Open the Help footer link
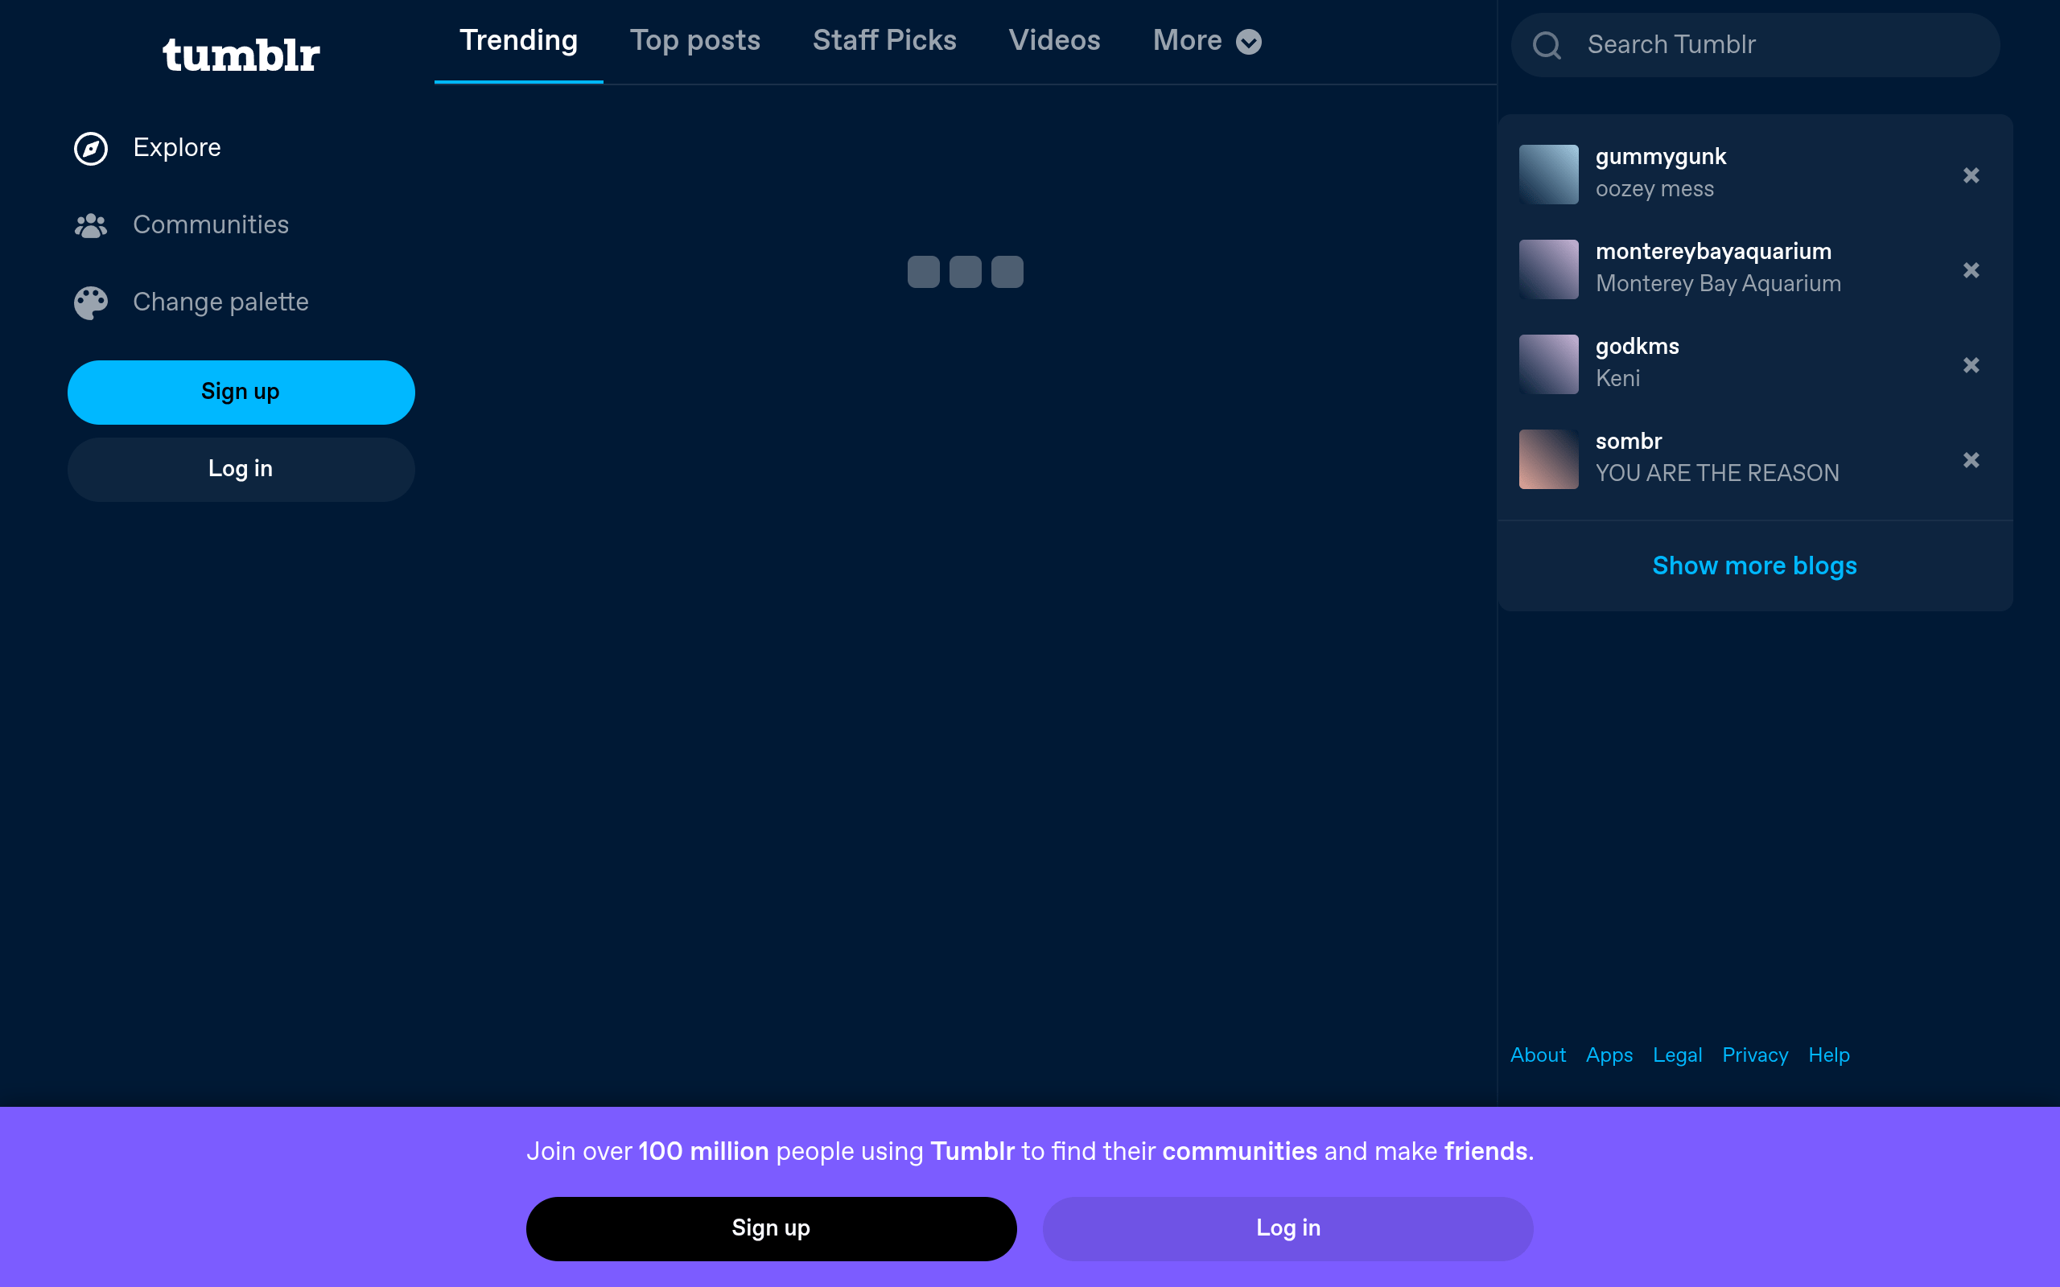This screenshot has width=2060, height=1287. tap(1828, 1055)
